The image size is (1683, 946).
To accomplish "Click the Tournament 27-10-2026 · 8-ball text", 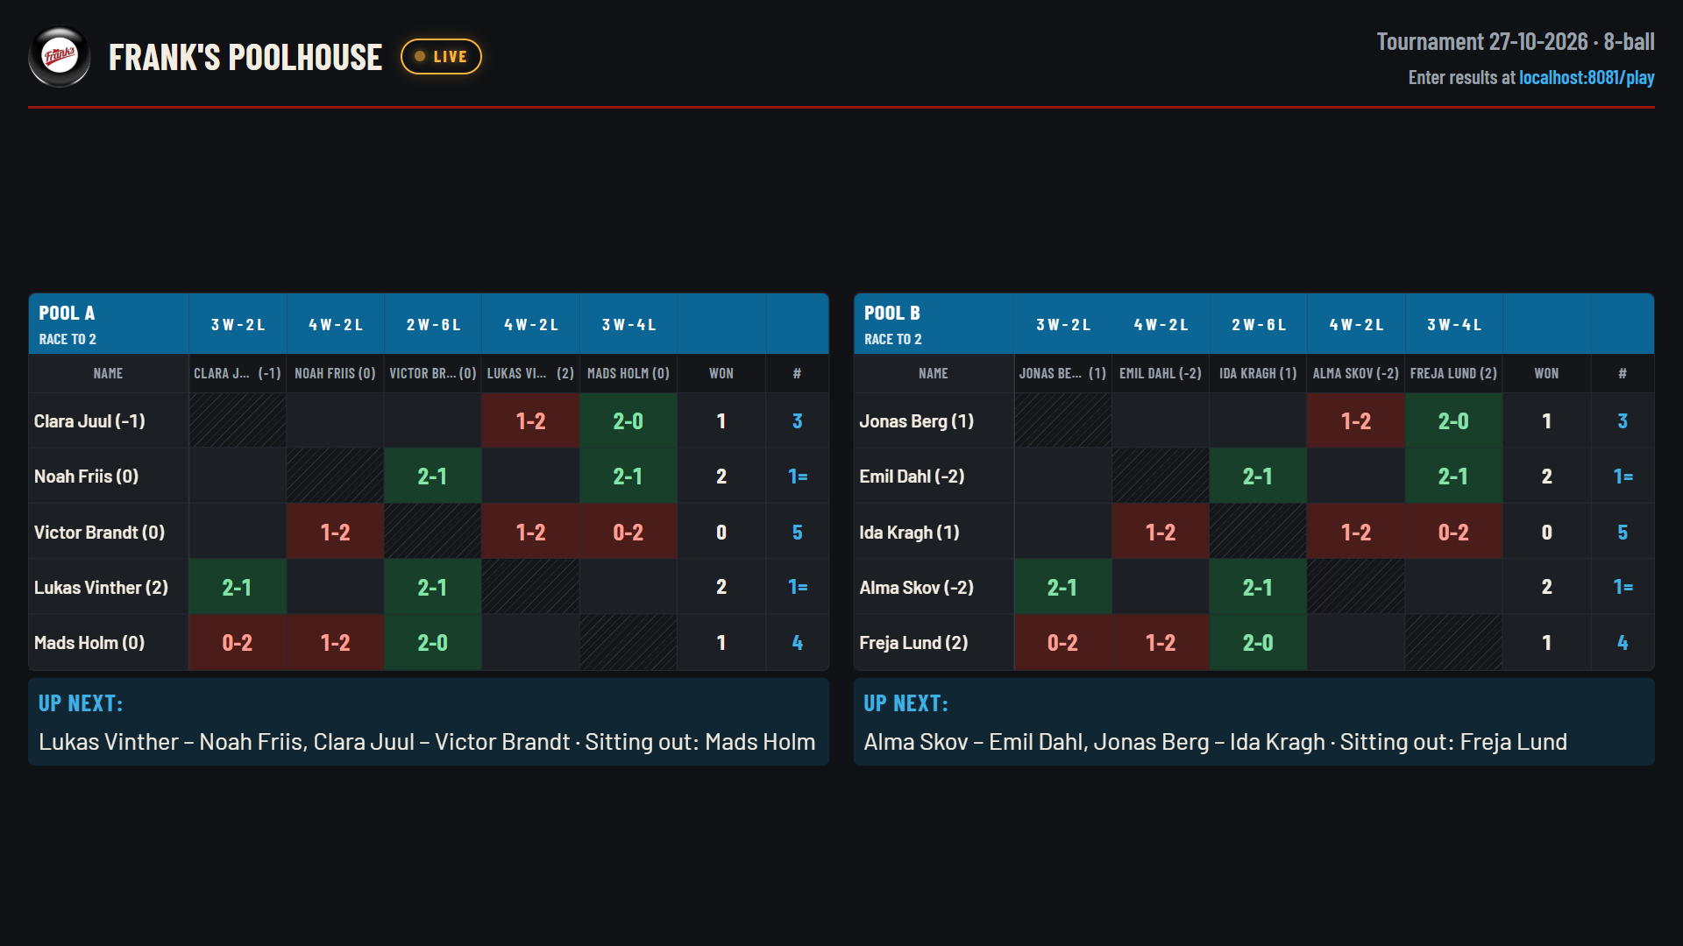I will click(x=1516, y=41).
